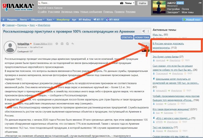Open Настройки in the user panel
This screenshot has height=138, width=203.
(174, 9)
